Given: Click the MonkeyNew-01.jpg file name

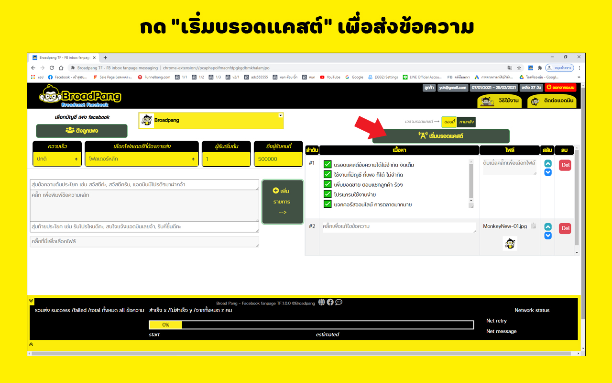Looking at the screenshot, I should pyautogui.click(x=505, y=226).
